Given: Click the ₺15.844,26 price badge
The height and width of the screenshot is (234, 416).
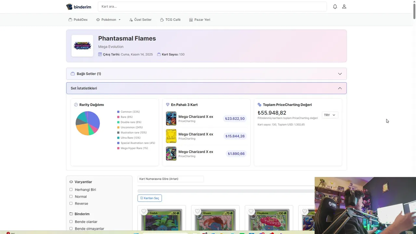Looking at the screenshot, I should [235, 136].
